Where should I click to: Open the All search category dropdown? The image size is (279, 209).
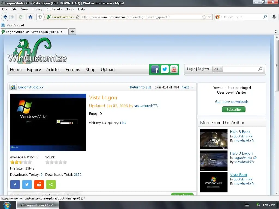tap(218, 69)
